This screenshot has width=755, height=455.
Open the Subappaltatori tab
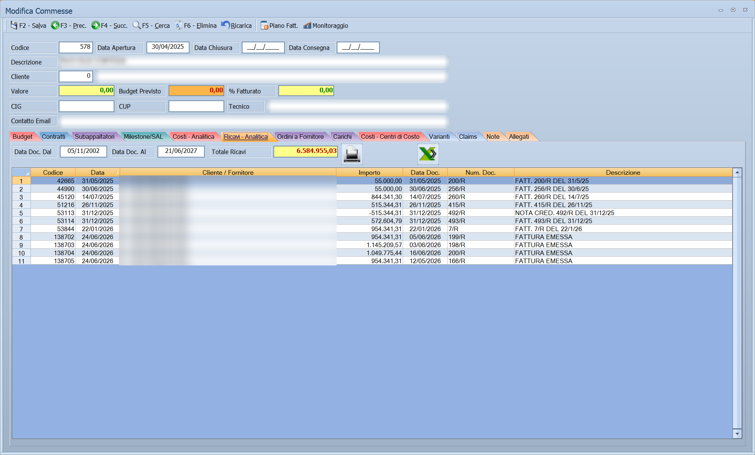[95, 137]
